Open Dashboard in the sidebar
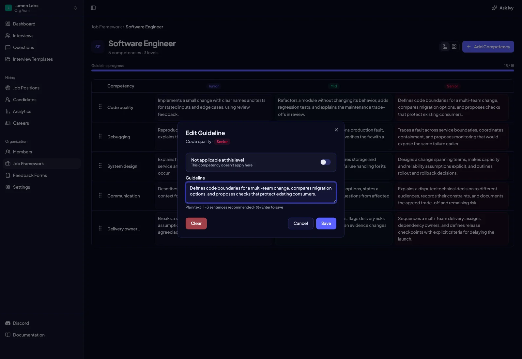522x359 pixels. coord(42,24)
